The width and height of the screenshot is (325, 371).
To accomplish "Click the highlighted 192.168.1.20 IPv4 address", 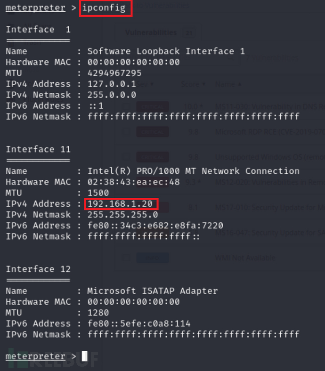I will tap(122, 204).
